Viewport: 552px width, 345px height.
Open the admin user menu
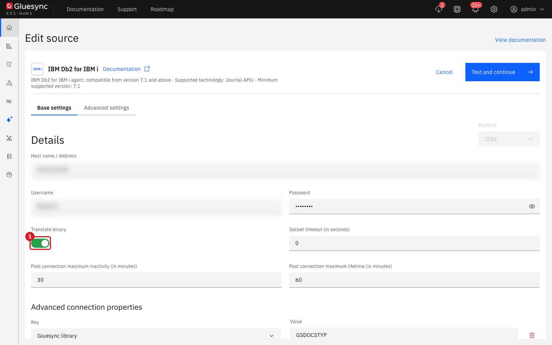527,9
